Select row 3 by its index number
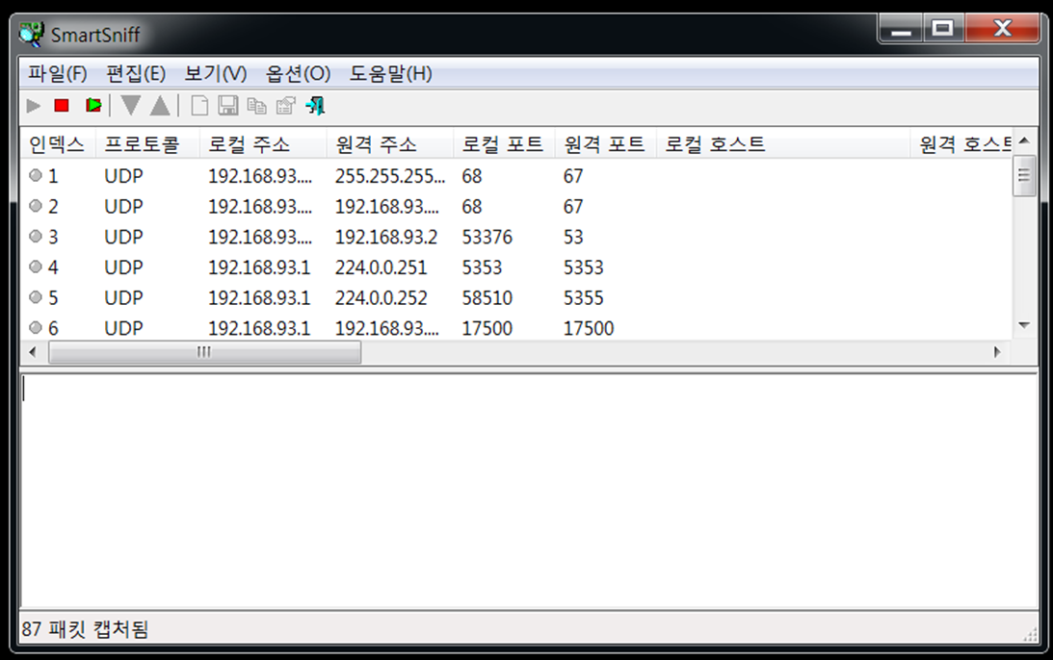Screen dimensions: 1053x660 [x=53, y=237]
